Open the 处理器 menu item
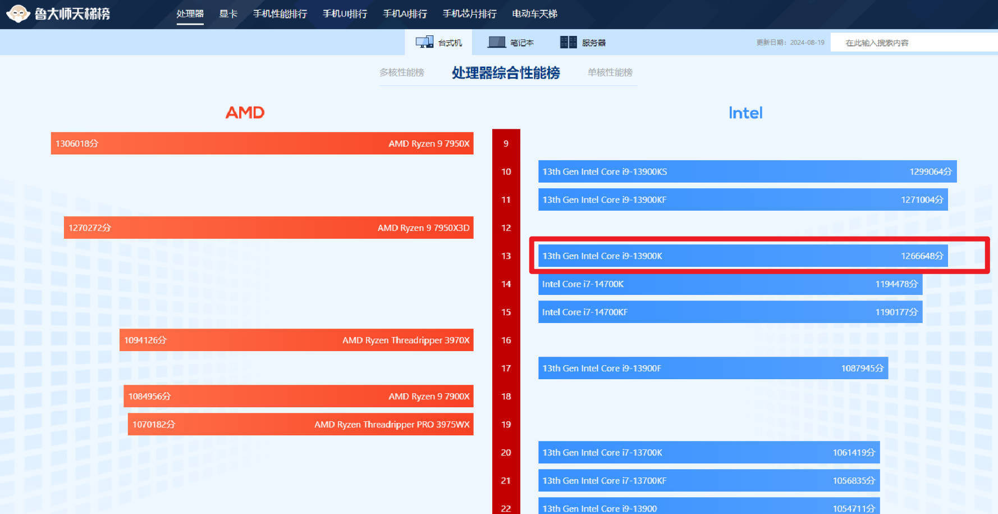 [x=190, y=13]
